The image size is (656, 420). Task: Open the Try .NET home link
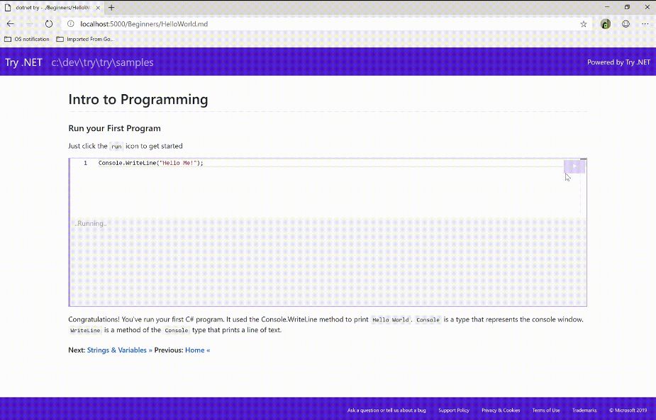24,62
